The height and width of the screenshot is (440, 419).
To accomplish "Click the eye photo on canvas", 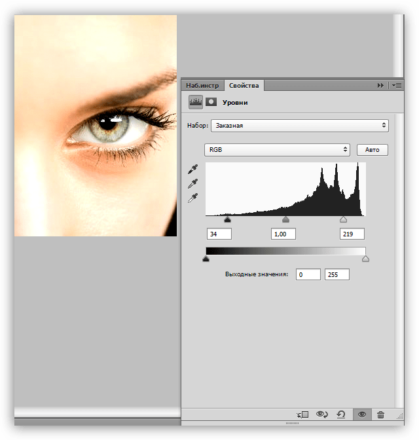I will point(96,126).
